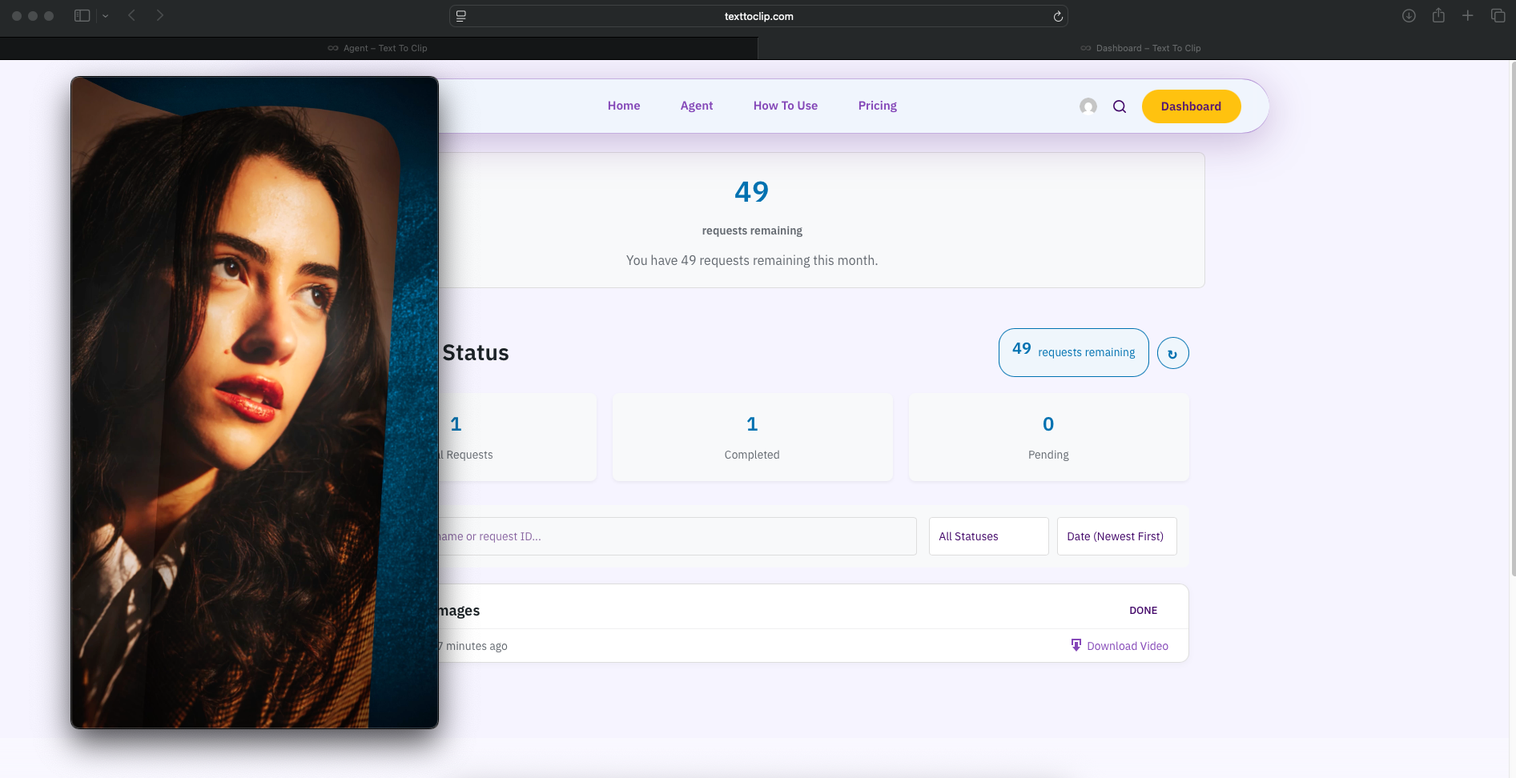This screenshot has width=1516, height=778.
Task: Open the site search magnifier icon
Action: [x=1120, y=106]
